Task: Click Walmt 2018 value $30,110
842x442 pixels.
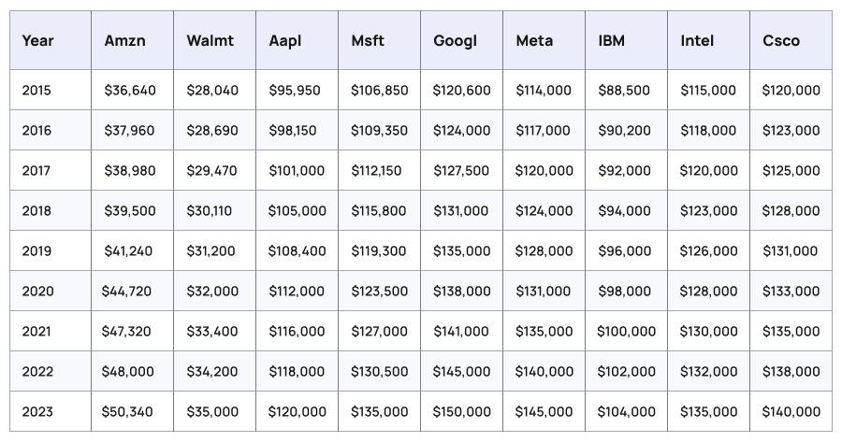Action: point(211,211)
